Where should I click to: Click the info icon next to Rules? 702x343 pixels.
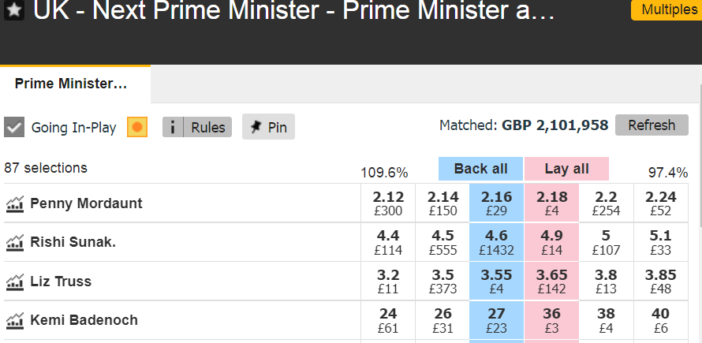(x=173, y=127)
